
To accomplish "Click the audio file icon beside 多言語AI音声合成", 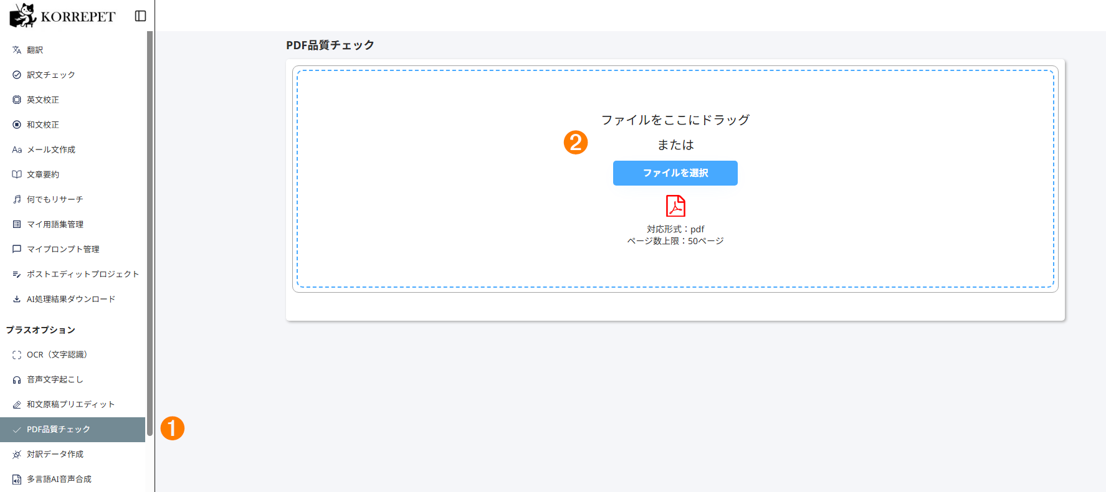I will pyautogui.click(x=17, y=480).
